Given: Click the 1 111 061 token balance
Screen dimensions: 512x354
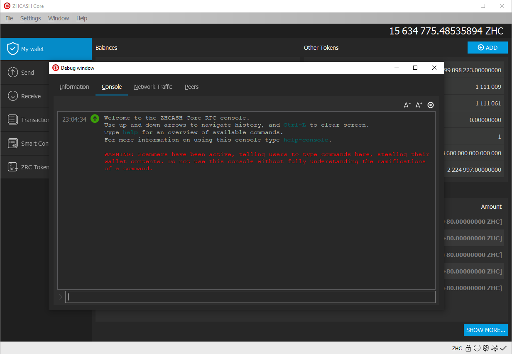Looking at the screenshot, I should (488, 103).
